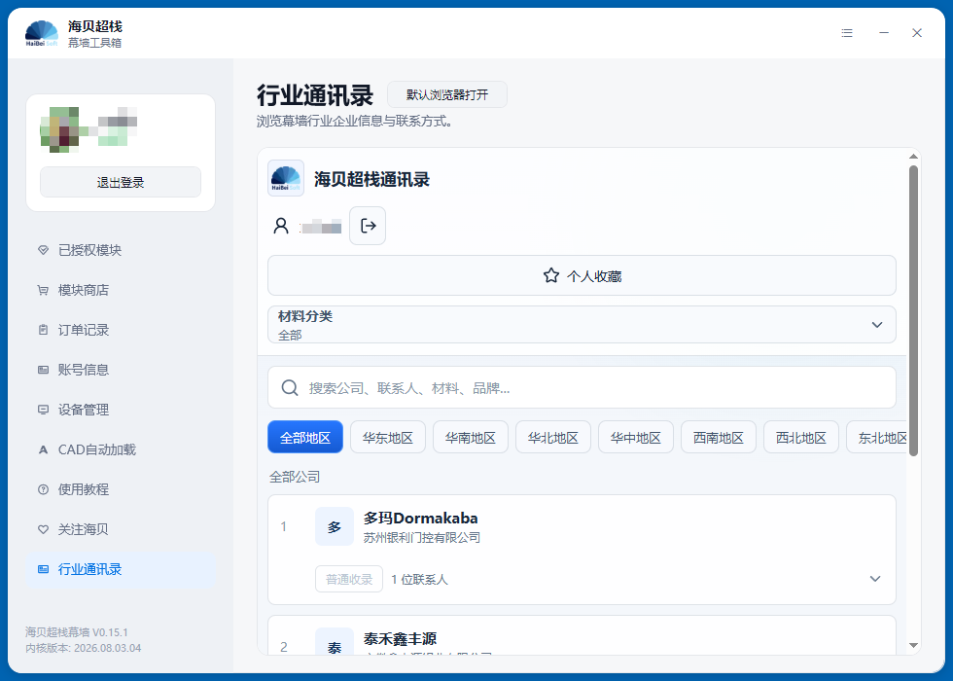Viewport: 953px width, 681px height.
Task: Click the monitor icon beside 设备管理
Action: (43, 410)
